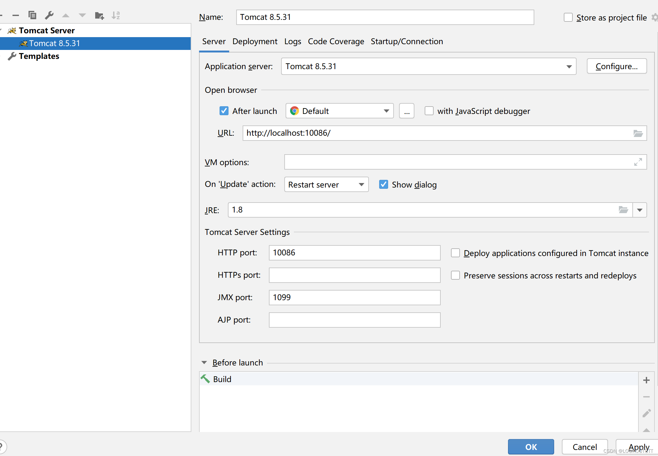Click the Configure... button
The image size is (658, 456).
617,66
